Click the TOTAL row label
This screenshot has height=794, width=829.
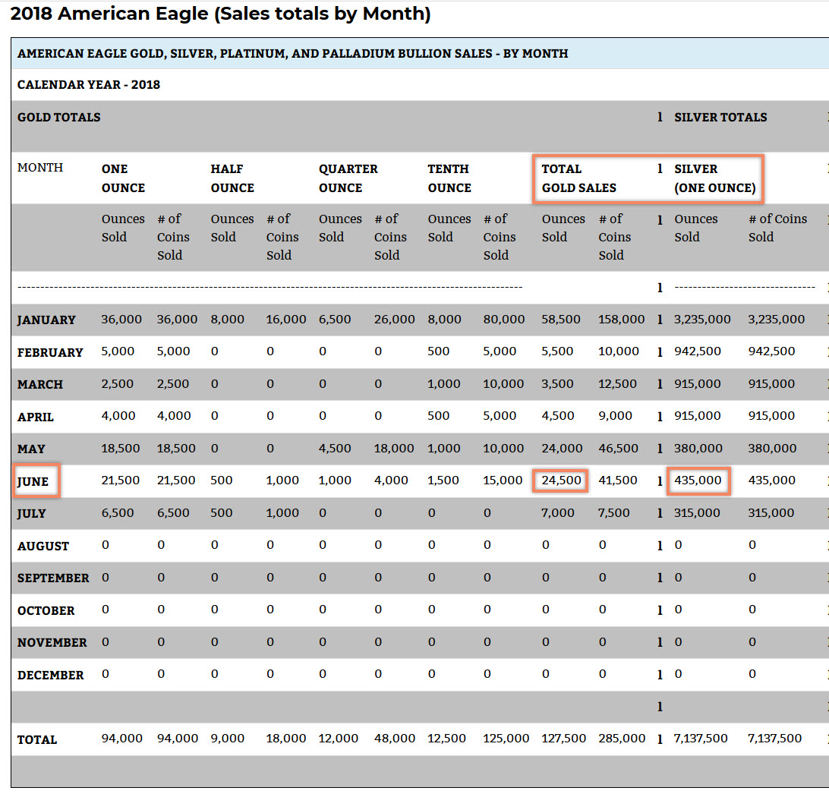(37, 739)
